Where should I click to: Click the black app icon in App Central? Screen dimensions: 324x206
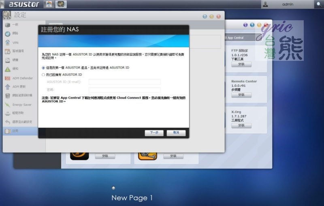pyautogui.click(x=79, y=156)
